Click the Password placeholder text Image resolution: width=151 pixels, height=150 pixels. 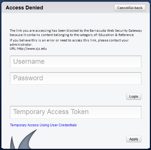pyautogui.click(x=28, y=78)
